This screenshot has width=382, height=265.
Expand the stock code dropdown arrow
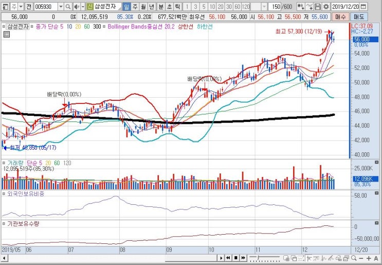tap(61, 7)
